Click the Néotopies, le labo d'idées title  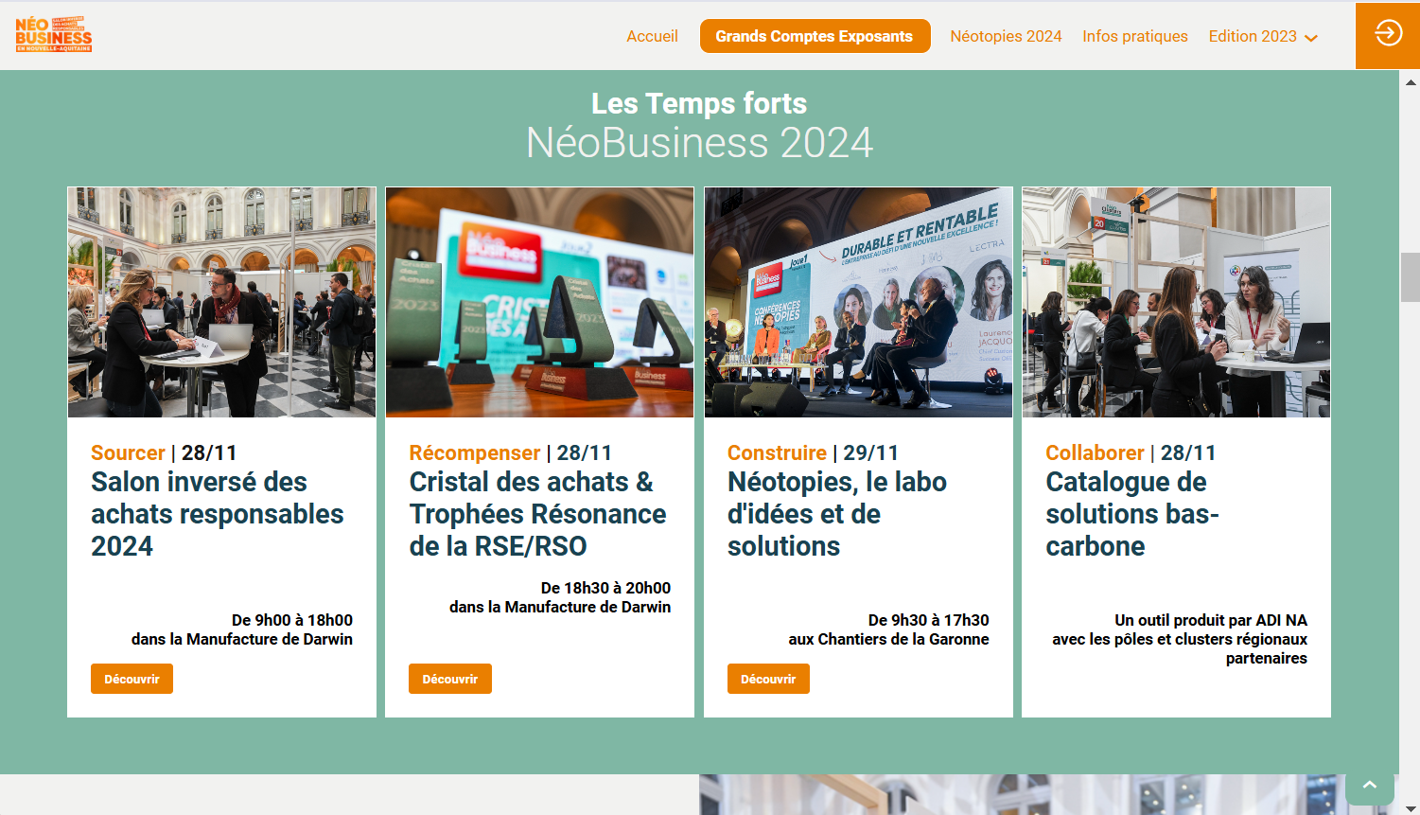836,514
